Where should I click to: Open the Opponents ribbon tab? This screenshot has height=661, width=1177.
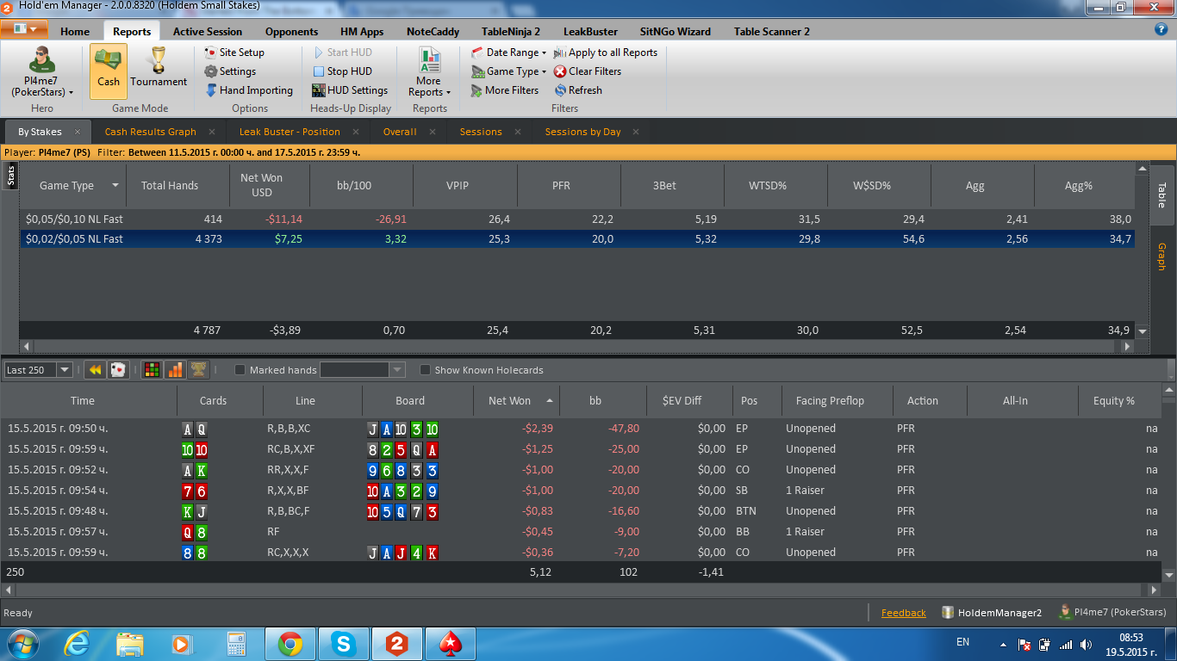tap(291, 32)
